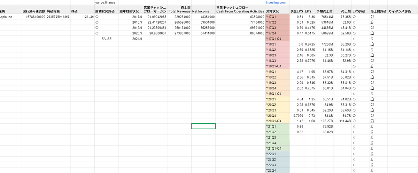This screenshot has height=173, width=418.
Task: Select the Y19Q1 quarter cell
Action: 277,72
